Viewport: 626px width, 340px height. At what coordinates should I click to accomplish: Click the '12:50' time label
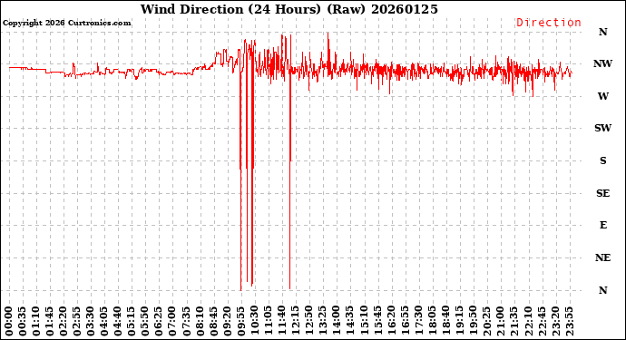pos(309,321)
